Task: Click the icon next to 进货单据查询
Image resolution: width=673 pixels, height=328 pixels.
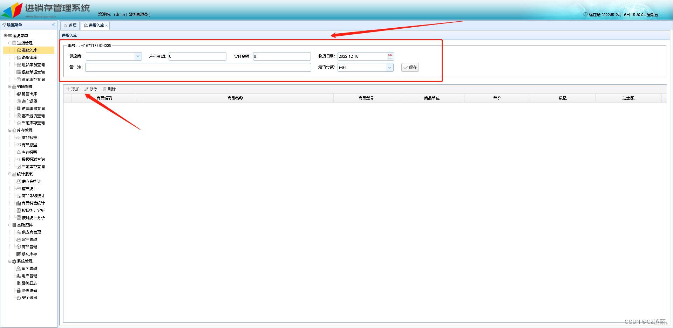Action: click(19, 65)
